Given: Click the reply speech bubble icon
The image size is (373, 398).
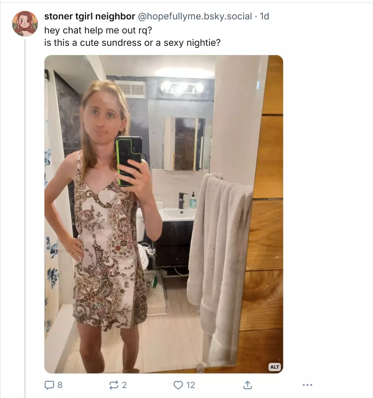Looking at the screenshot, I should 49,385.
